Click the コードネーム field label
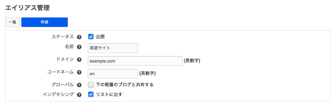 coord(61,72)
